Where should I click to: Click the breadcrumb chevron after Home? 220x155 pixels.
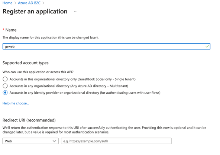15,3
